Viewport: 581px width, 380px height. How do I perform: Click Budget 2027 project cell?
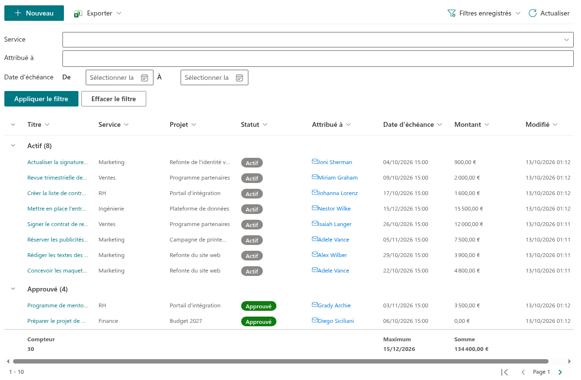(186, 321)
